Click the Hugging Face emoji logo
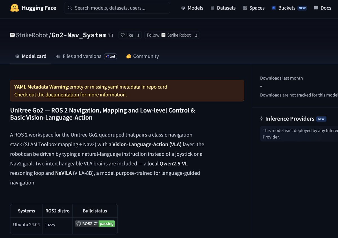Image resolution: width=338 pixels, height=238 pixels. (14, 8)
